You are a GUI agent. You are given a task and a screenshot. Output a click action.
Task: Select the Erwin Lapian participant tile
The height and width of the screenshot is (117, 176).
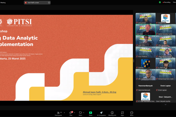click(x=165, y=86)
